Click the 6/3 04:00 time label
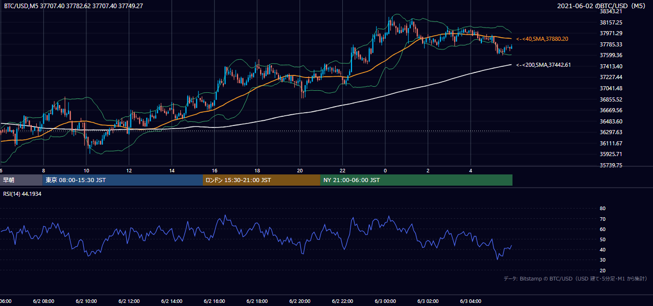 pyautogui.click(x=471, y=301)
